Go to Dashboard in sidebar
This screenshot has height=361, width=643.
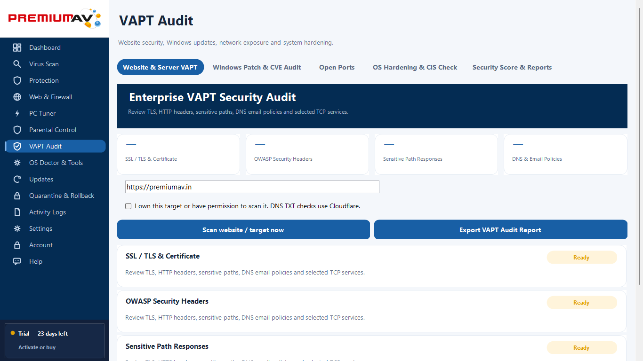click(55, 47)
